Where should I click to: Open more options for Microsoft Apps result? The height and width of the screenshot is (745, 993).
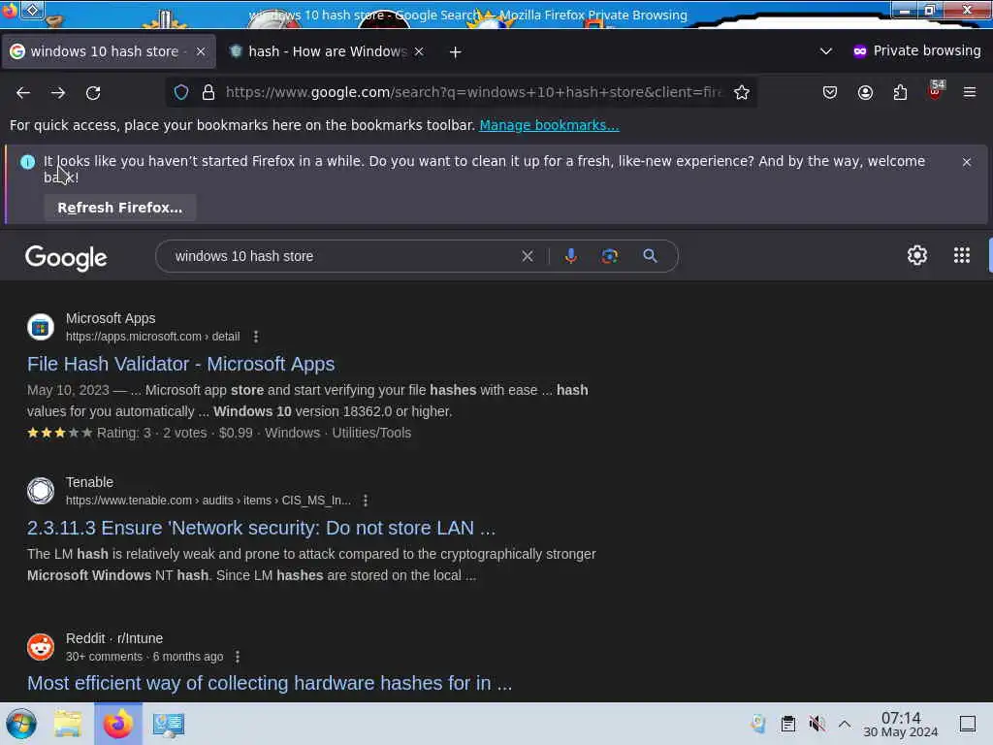[x=256, y=337]
